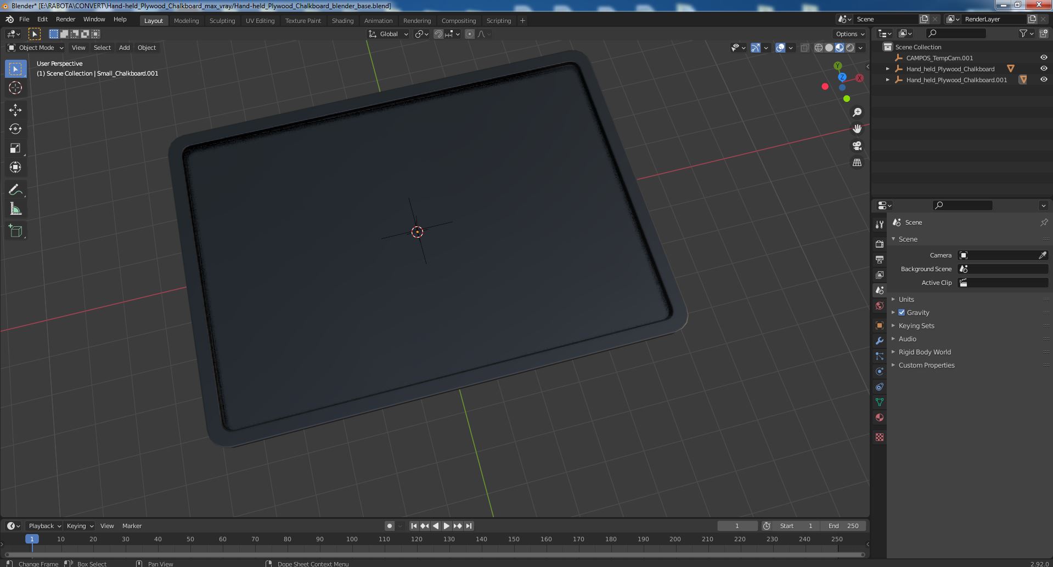Open the Object Constraints properties tab
The image size is (1053, 567).
pyautogui.click(x=880, y=387)
